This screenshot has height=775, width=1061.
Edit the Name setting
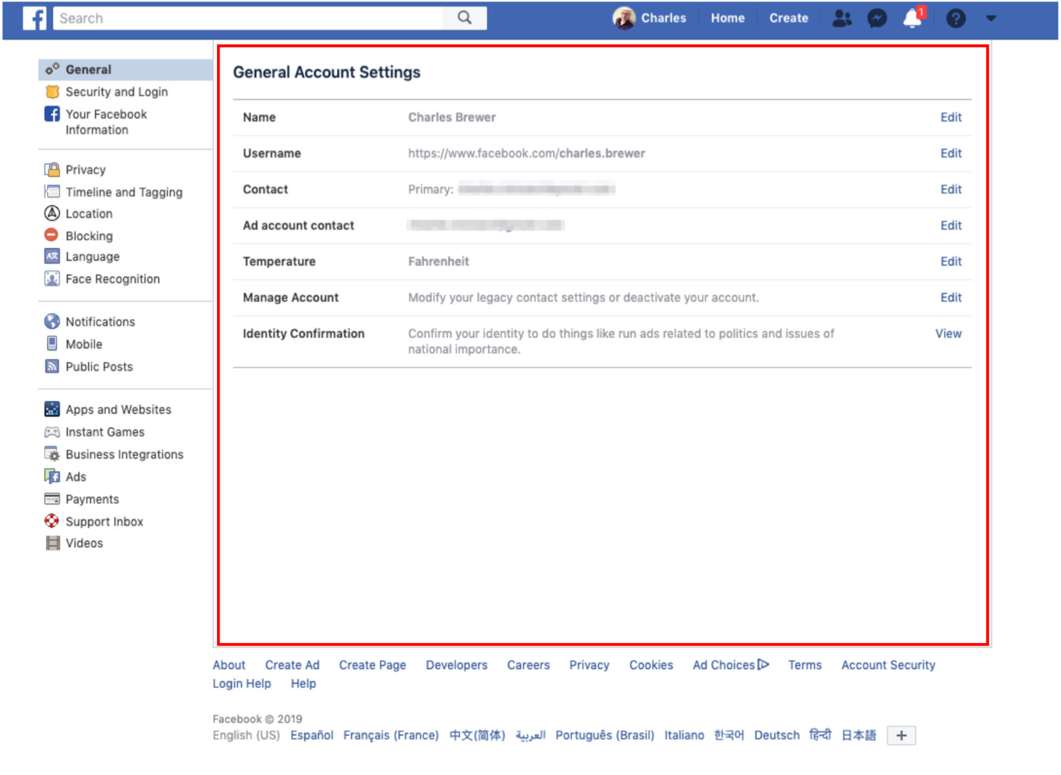950,117
